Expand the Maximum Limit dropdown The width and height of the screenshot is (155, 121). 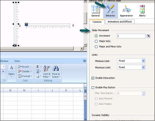[x=143, y=67]
